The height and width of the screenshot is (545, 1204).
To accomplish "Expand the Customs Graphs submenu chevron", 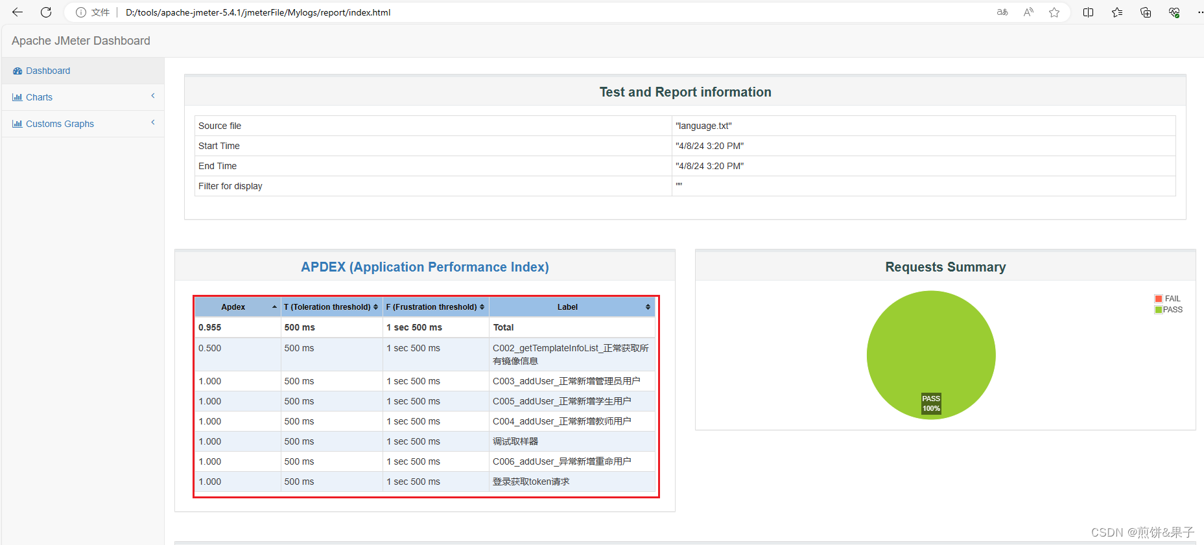I will click(x=153, y=122).
